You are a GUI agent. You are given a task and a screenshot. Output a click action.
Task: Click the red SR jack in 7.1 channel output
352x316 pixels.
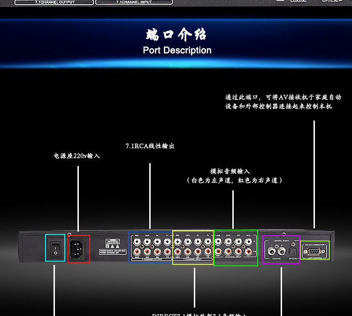157,251
